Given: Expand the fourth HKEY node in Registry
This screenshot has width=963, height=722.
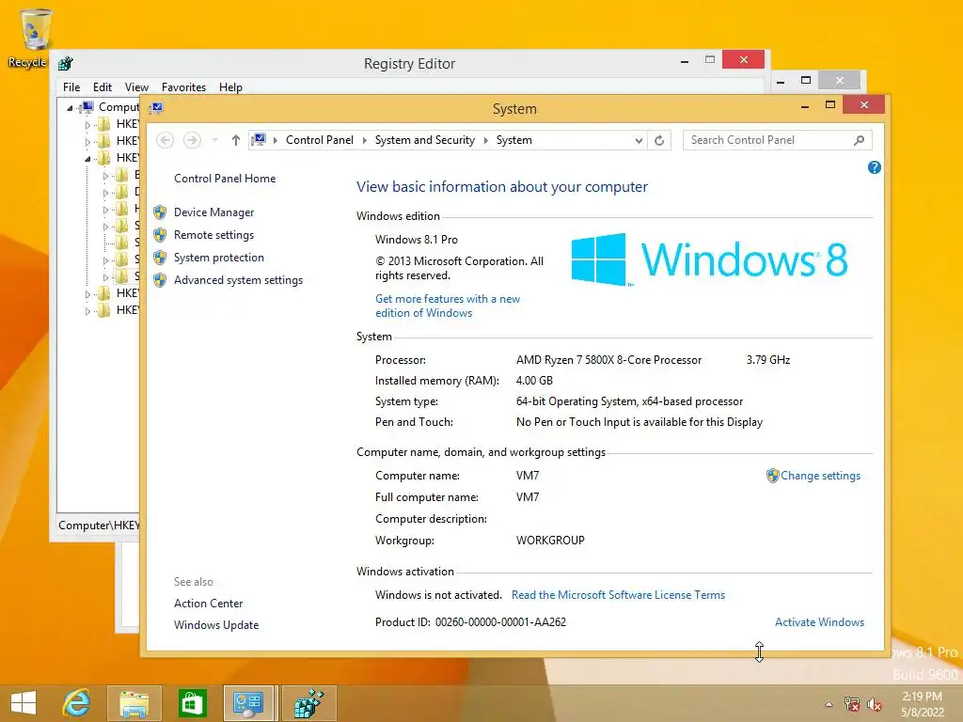Looking at the screenshot, I should point(87,294).
